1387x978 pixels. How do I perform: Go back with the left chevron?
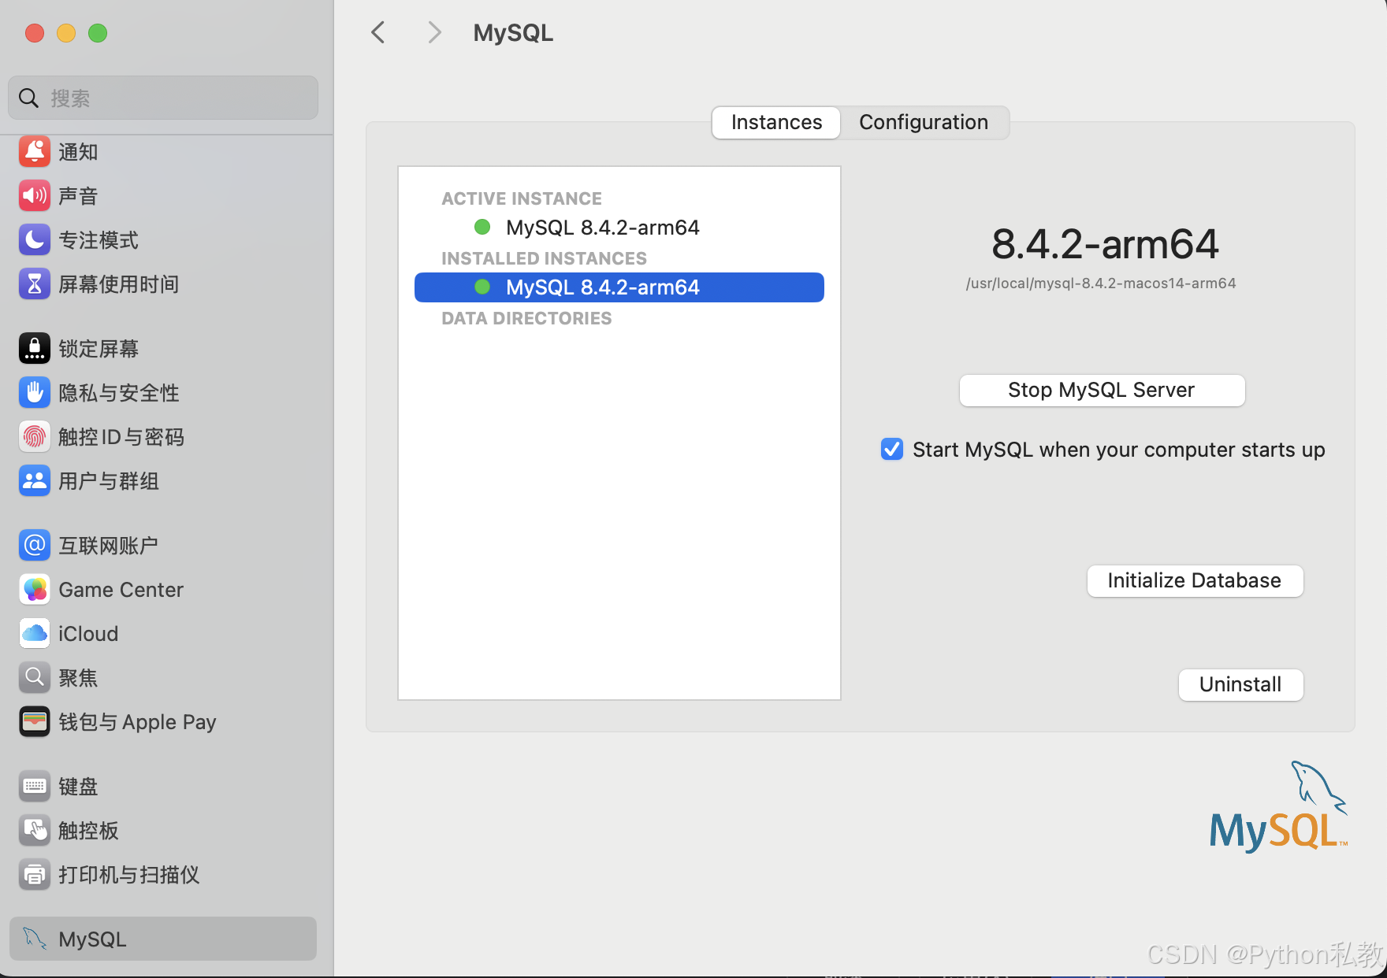(x=378, y=33)
